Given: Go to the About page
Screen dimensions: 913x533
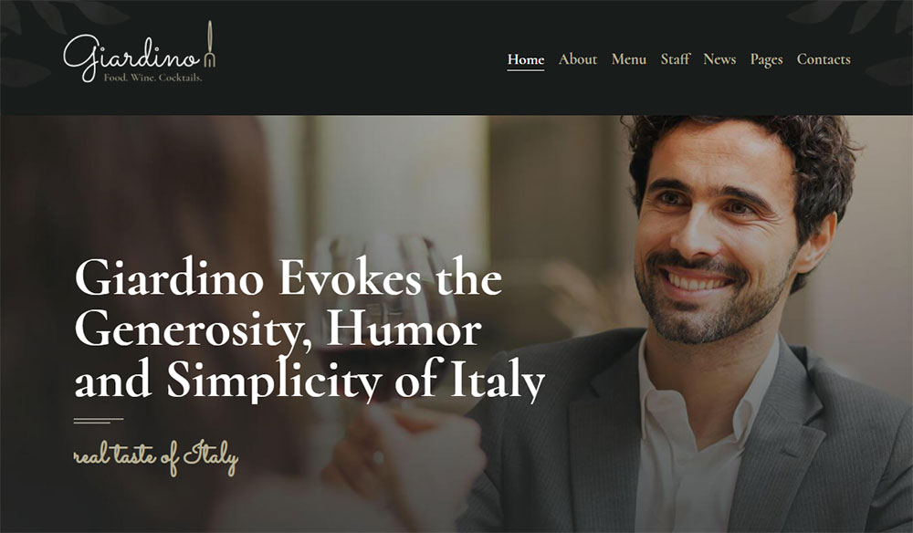Looking at the screenshot, I should tap(578, 59).
